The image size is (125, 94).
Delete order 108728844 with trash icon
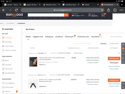119,53
